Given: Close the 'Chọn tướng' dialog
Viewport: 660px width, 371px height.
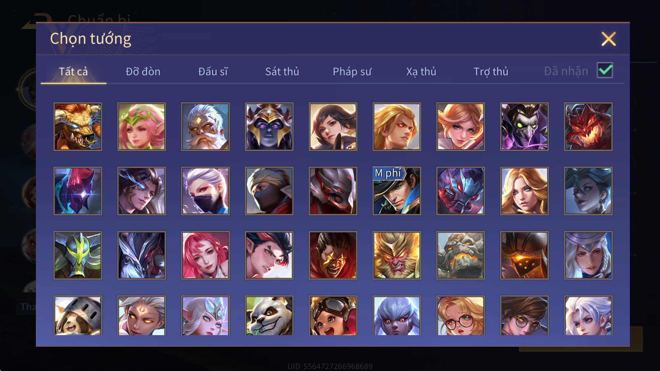Looking at the screenshot, I should [608, 39].
